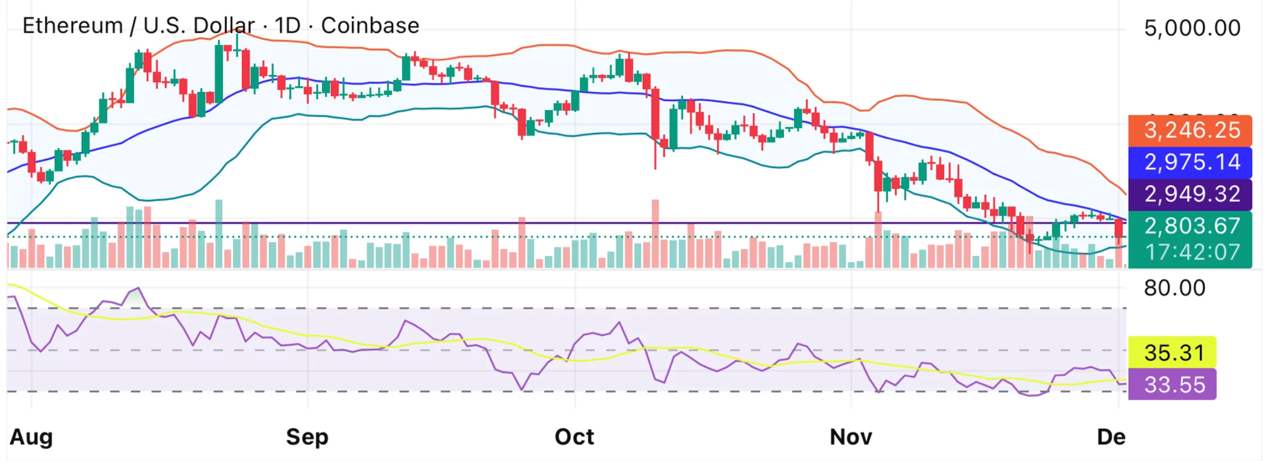
Task: Click the 1D interval label in title
Action: pyautogui.click(x=288, y=26)
